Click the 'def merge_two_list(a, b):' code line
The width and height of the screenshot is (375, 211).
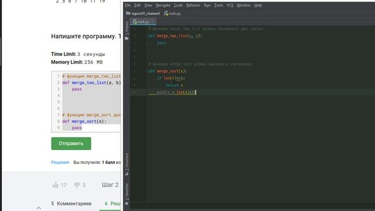[175, 36]
